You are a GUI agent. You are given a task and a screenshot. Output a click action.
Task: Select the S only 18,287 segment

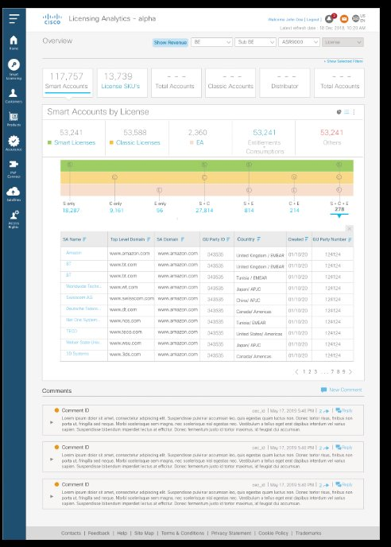pyautogui.click(x=71, y=207)
